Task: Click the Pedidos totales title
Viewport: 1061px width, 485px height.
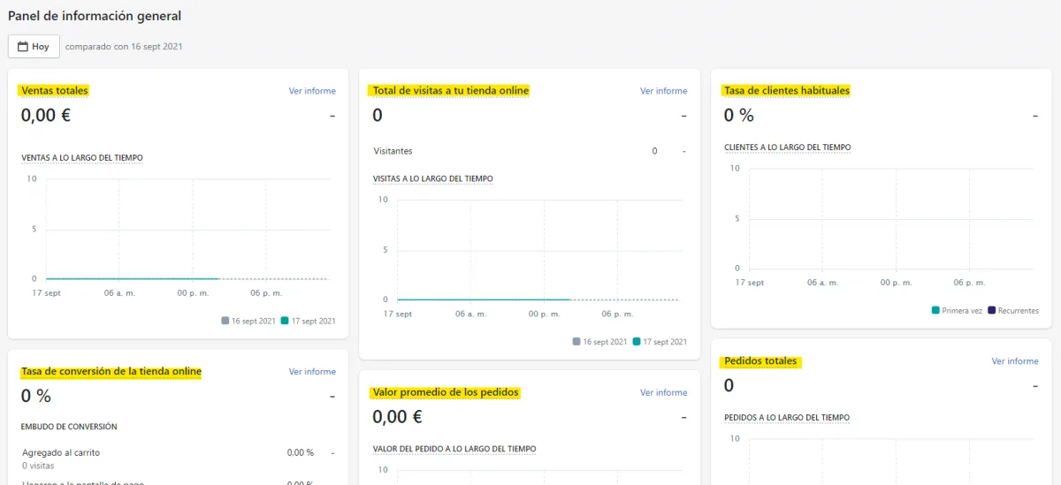Action: click(760, 361)
